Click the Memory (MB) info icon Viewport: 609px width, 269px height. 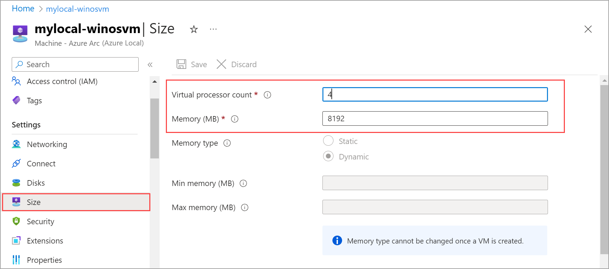[234, 119]
